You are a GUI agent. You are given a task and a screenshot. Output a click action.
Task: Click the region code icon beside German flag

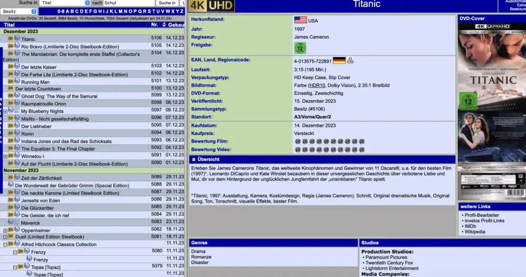tap(350, 60)
